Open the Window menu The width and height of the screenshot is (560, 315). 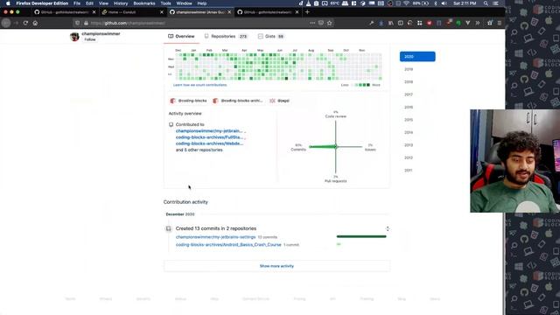(x=184, y=3)
